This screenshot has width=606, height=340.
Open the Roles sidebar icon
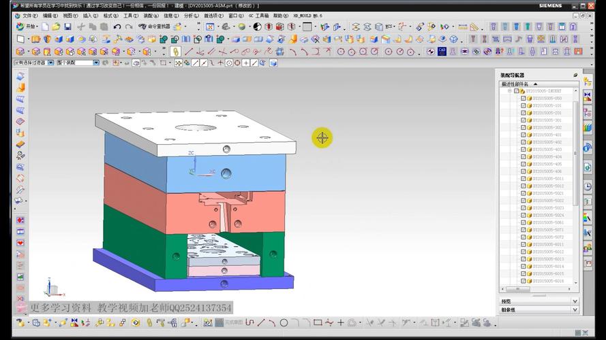(588, 248)
